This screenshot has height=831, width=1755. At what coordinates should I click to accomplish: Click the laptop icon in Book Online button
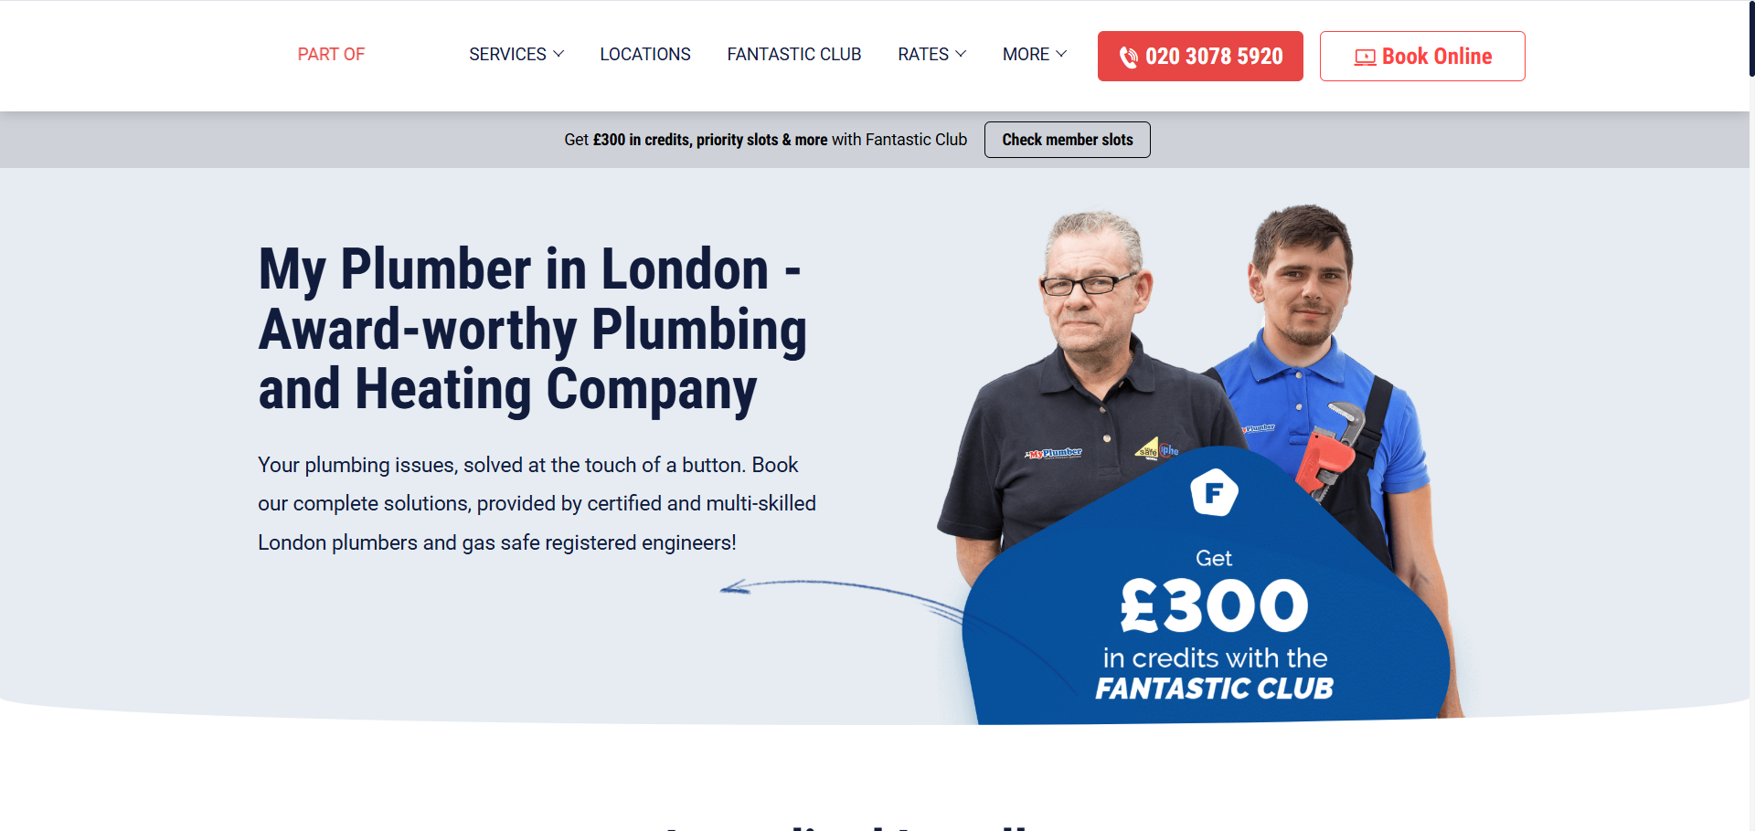pyautogui.click(x=1365, y=57)
